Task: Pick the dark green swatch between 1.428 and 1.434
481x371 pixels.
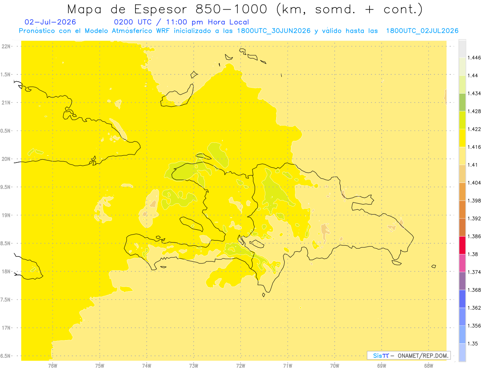Action: (x=462, y=102)
